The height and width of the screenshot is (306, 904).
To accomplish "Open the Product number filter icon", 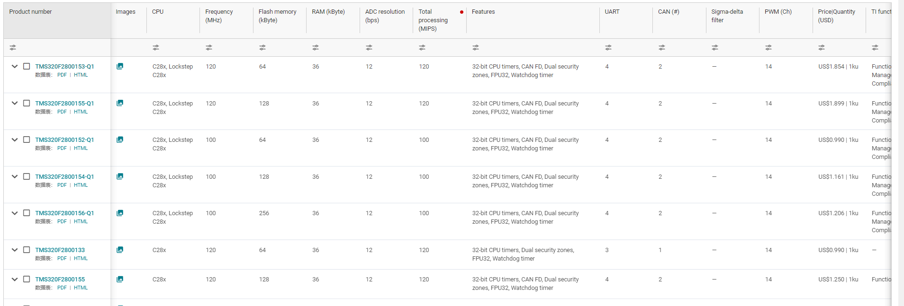I will 13,48.
